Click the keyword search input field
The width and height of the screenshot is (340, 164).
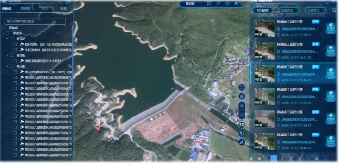pyautogui.click(x=35, y=21)
